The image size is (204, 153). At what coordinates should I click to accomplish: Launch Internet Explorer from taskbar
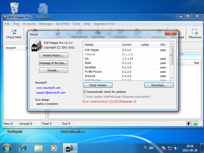pos(23,148)
